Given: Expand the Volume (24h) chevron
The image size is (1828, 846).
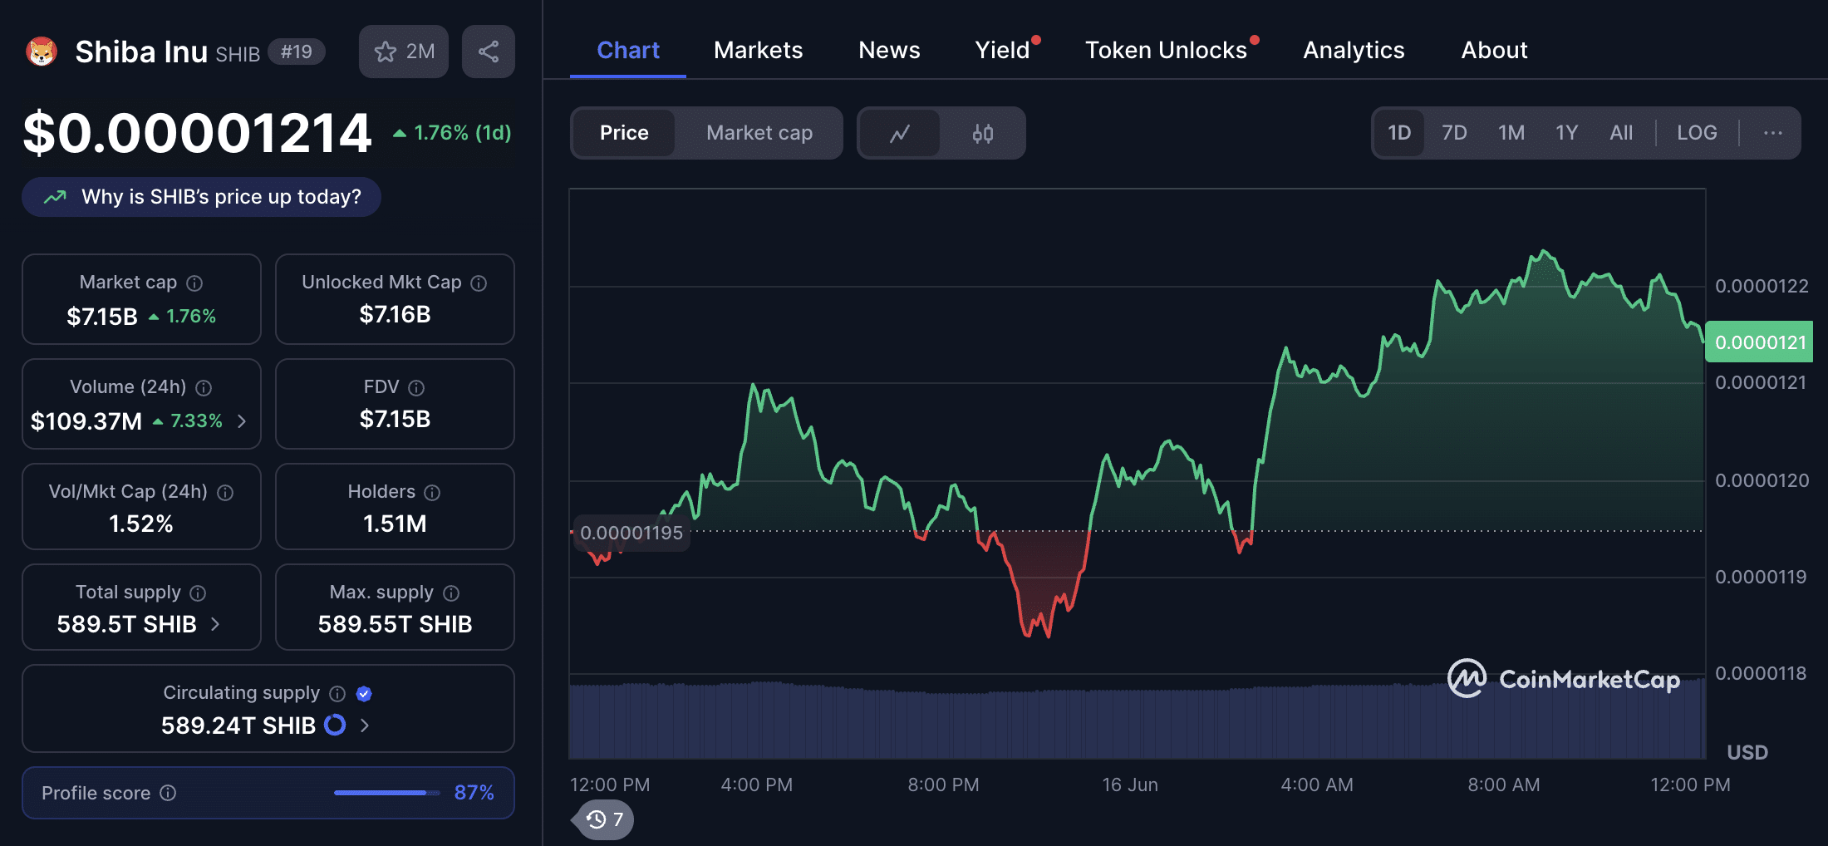Looking at the screenshot, I should [x=242, y=421].
